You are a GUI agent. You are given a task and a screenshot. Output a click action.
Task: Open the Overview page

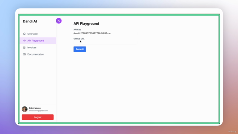click(38, 34)
